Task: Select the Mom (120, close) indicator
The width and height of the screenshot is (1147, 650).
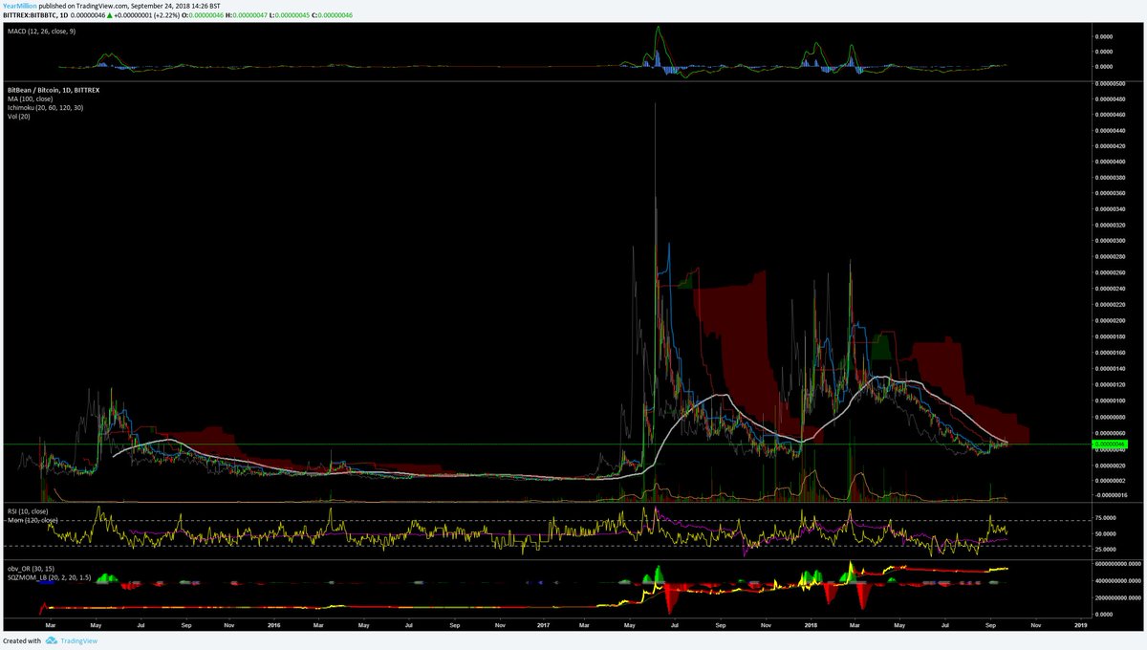Action: tap(32, 522)
